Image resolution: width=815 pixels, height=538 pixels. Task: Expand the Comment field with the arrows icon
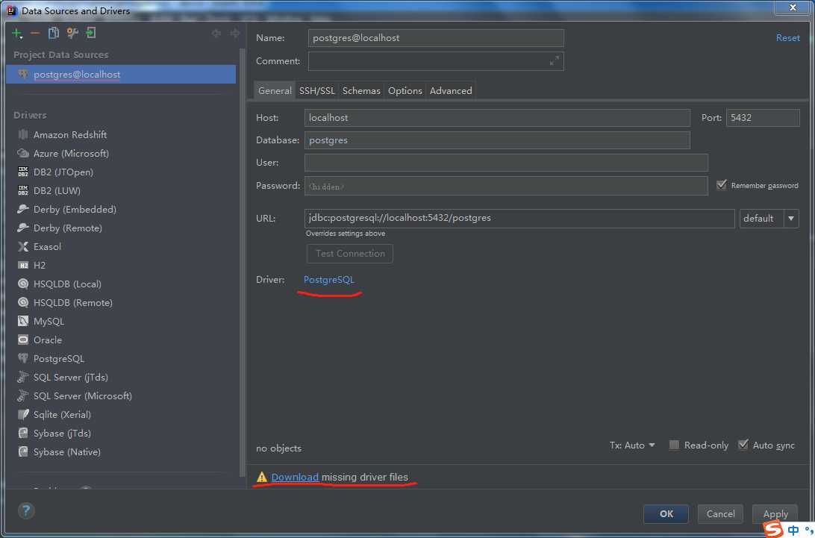click(554, 61)
